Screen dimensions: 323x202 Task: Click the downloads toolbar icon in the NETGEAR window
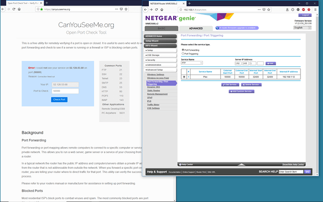click(x=287, y=9)
